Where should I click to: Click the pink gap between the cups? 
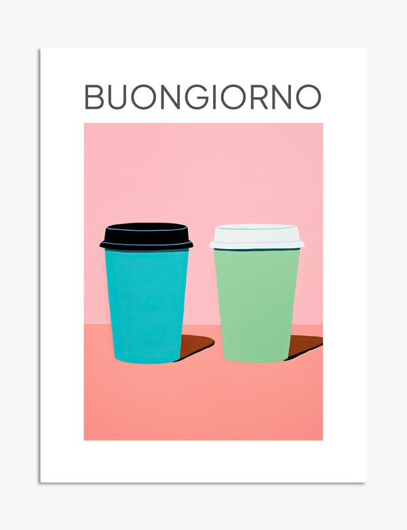[x=201, y=287]
